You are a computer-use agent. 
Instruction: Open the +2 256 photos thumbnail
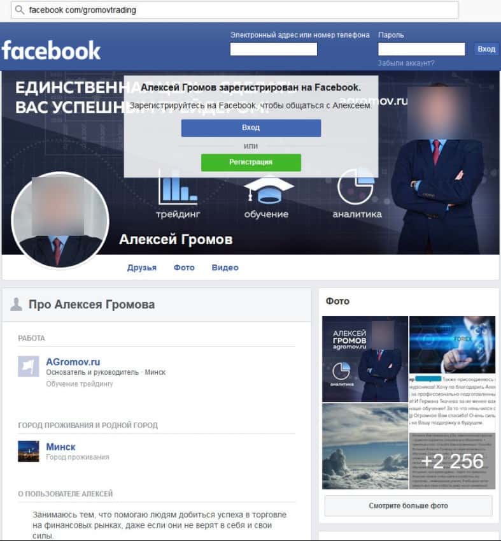point(452,461)
